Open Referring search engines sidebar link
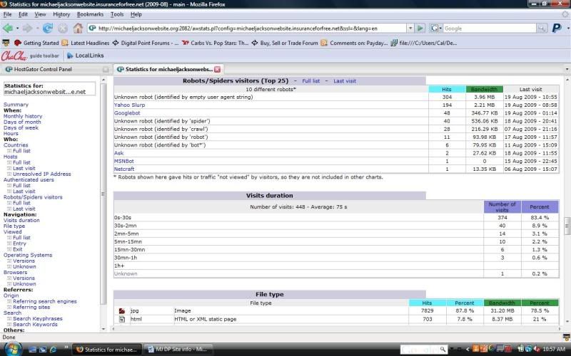Image resolution: width=571 pixels, height=356 pixels. point(45,301)
